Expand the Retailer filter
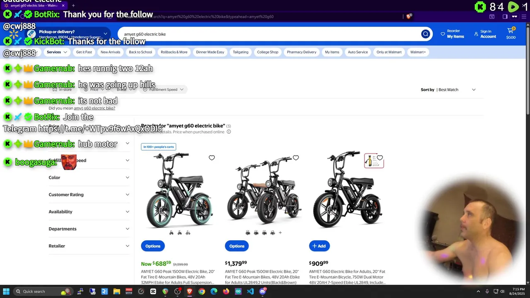Image resolution: width=530 pixels, height=298 pixels. click(89, 246)
